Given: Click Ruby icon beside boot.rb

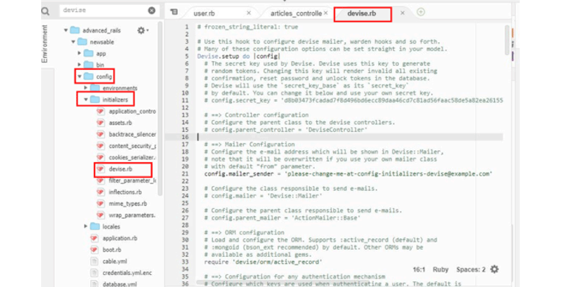Looking at the screenshot, I should point(94,250).
